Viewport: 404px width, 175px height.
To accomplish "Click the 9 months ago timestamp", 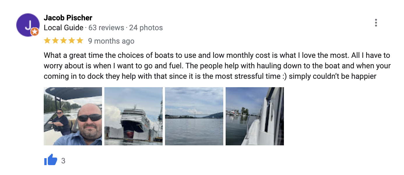I will (x=111, y=41).
